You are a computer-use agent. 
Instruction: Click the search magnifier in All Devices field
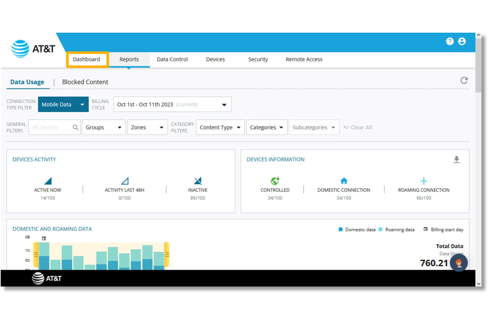[x=75, y=127]
